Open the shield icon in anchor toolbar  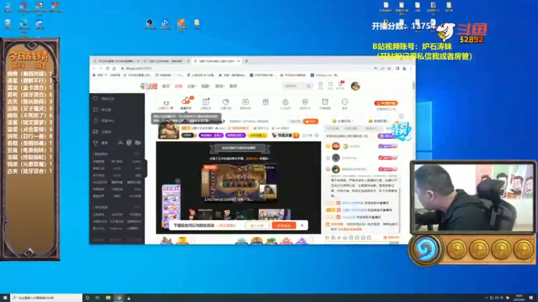pyautogui.click(x=305, y=103)
